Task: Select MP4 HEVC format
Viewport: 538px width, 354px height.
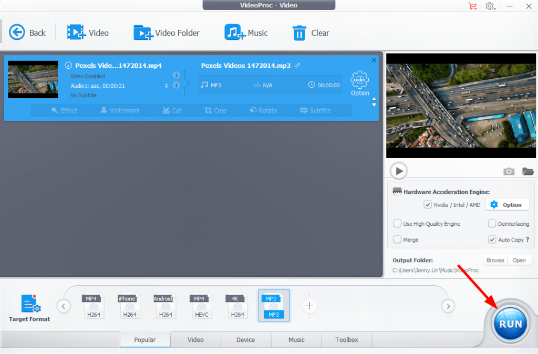Action: [201, 306]
